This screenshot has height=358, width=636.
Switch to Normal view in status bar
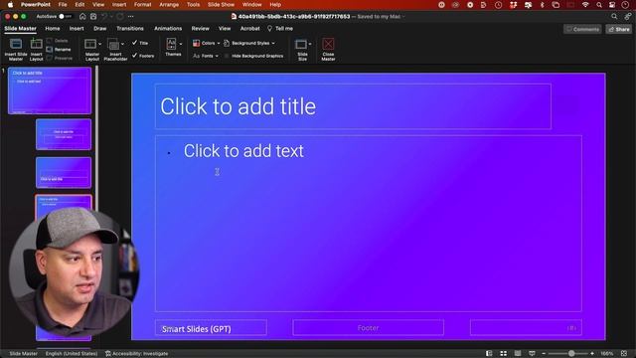coord(489,354)
